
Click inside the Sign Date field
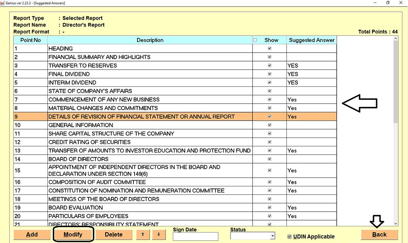pyautogui.click(x=195, y=236)
